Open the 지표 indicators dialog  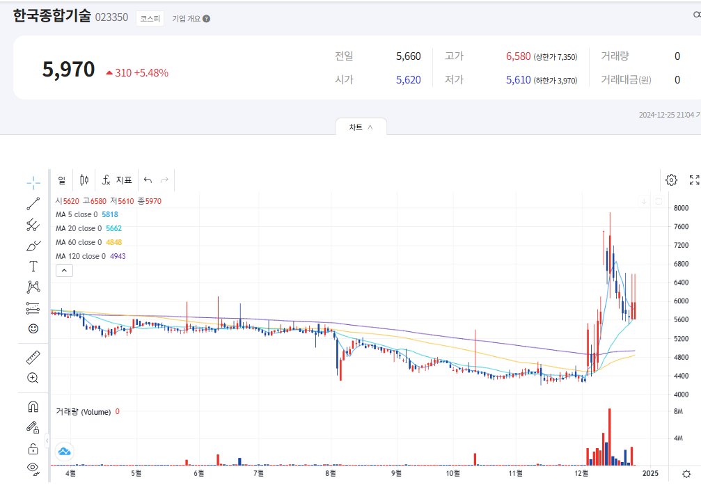point(117,180)
